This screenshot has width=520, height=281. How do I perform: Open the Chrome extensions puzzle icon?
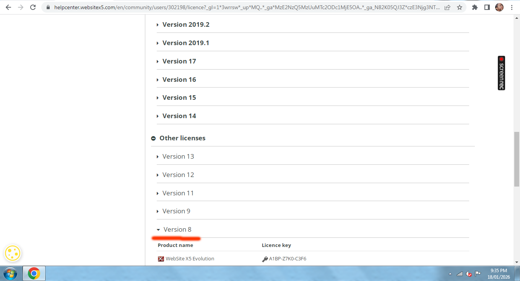(x=475, y=7)
